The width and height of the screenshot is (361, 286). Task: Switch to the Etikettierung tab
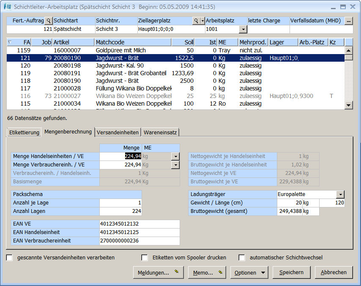[x=24, y=132]
